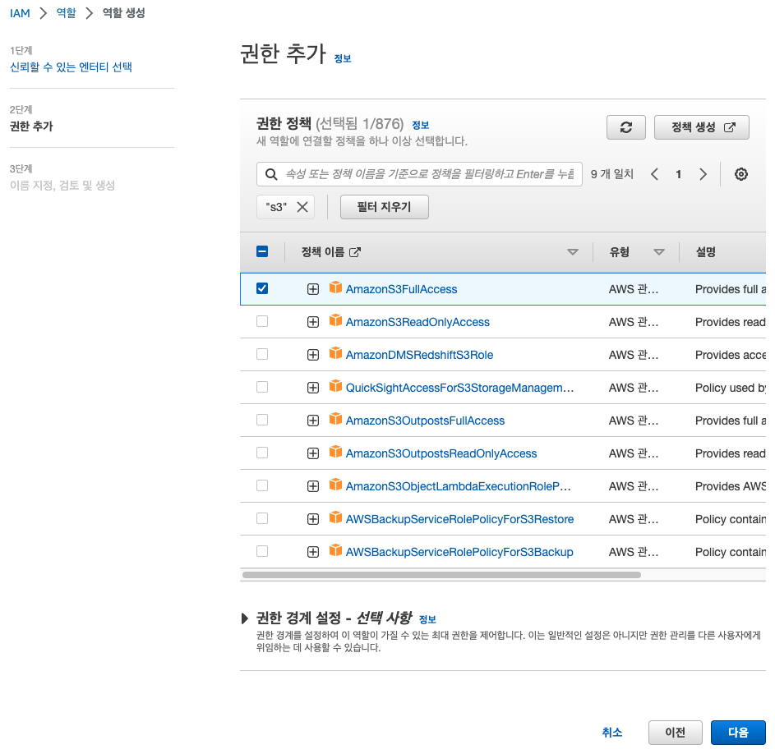
Task: Open 정보 link next to 권한 추가 heading
Action: click(x=343, y=59)
